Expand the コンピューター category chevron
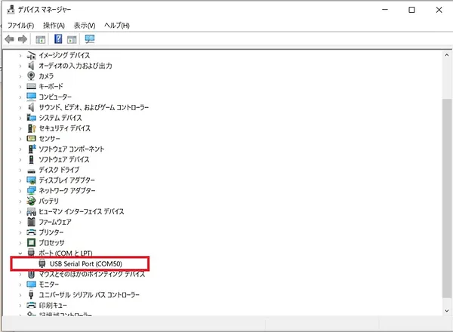 20,97
